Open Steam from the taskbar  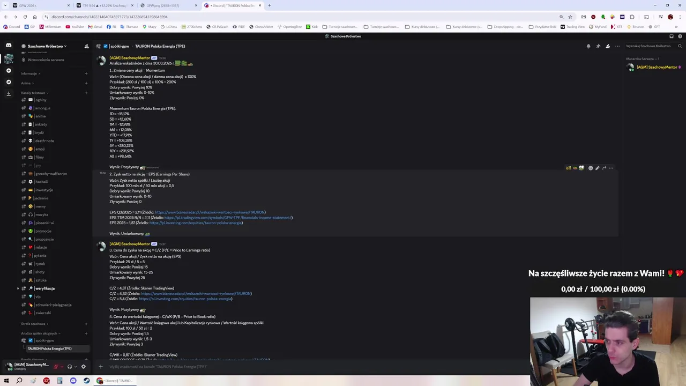click(x=86, y=381)
